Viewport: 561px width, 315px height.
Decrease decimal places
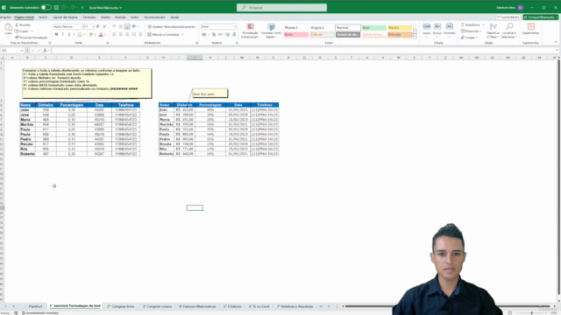point(234,35)
